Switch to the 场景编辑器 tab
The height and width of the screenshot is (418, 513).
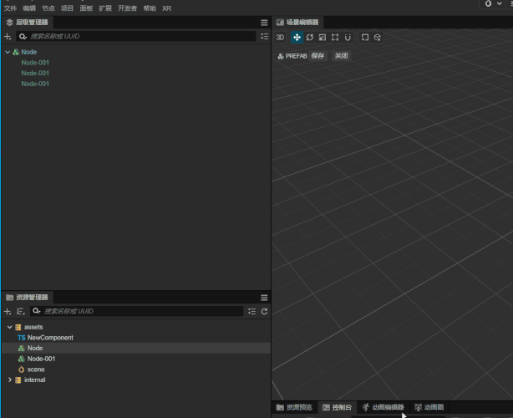(297, 23)
